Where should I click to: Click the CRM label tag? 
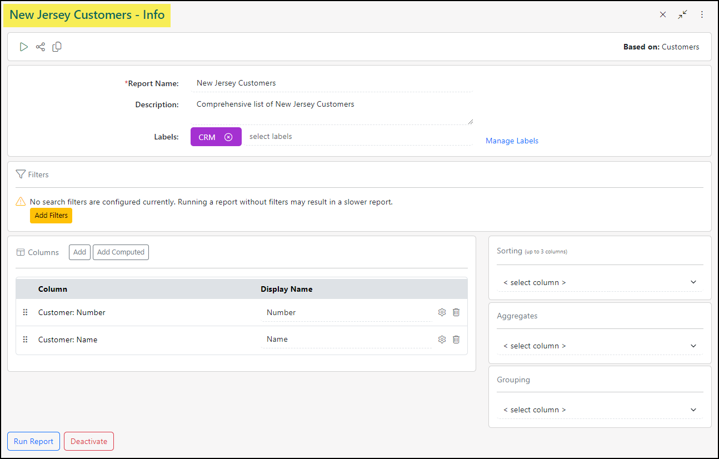pos(216,137)
